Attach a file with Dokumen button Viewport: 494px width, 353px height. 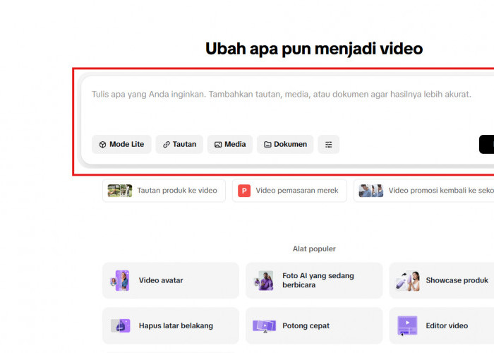coord(285,144)
